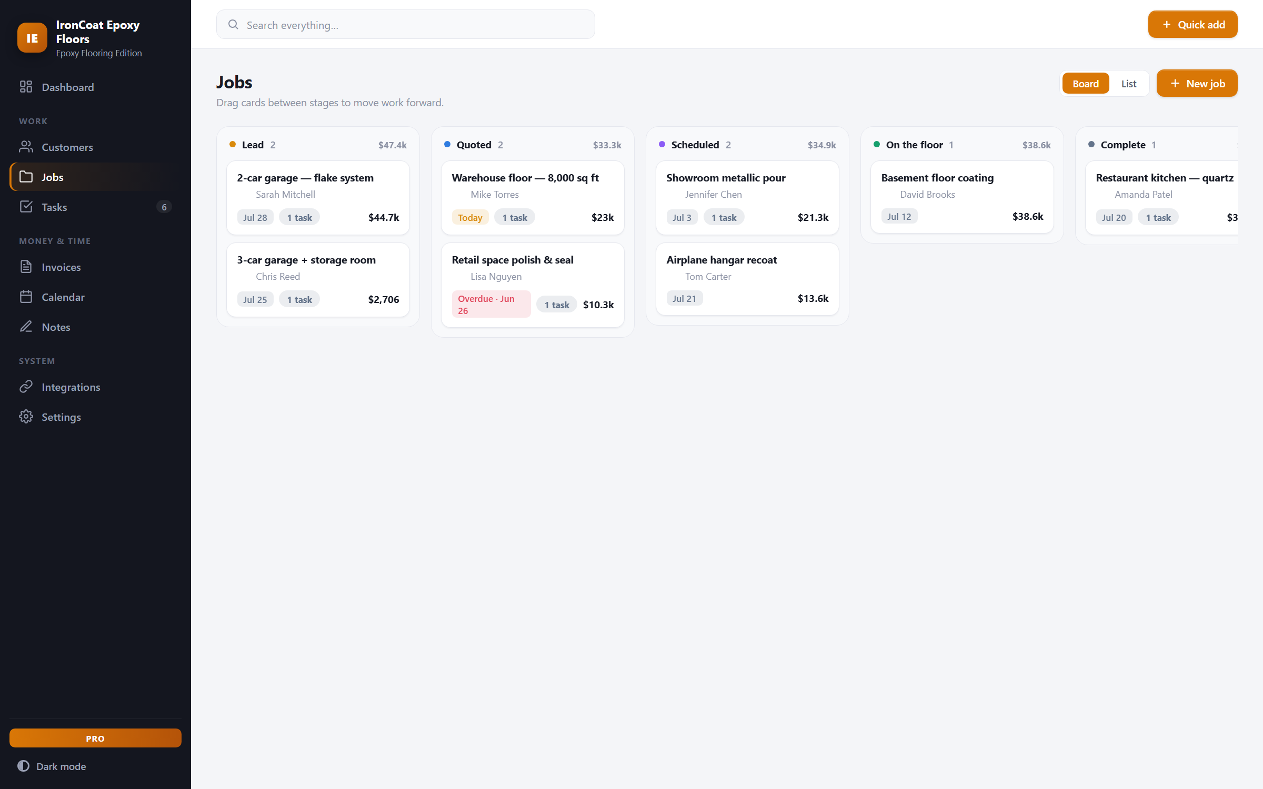Click the Jul 28 date chip
The width and height of the screenshot is (1263, 789).
point(255,217)
